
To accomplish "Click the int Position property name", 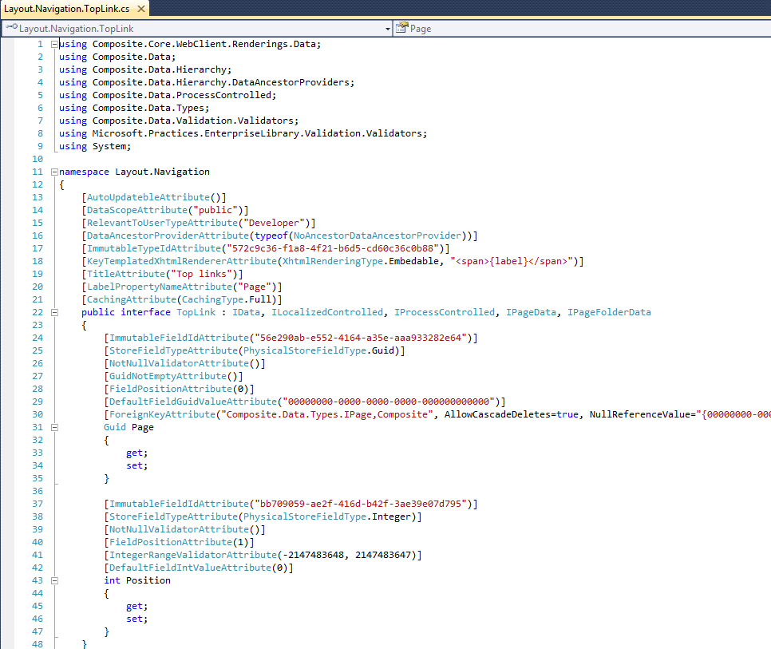I will (148, 580).
